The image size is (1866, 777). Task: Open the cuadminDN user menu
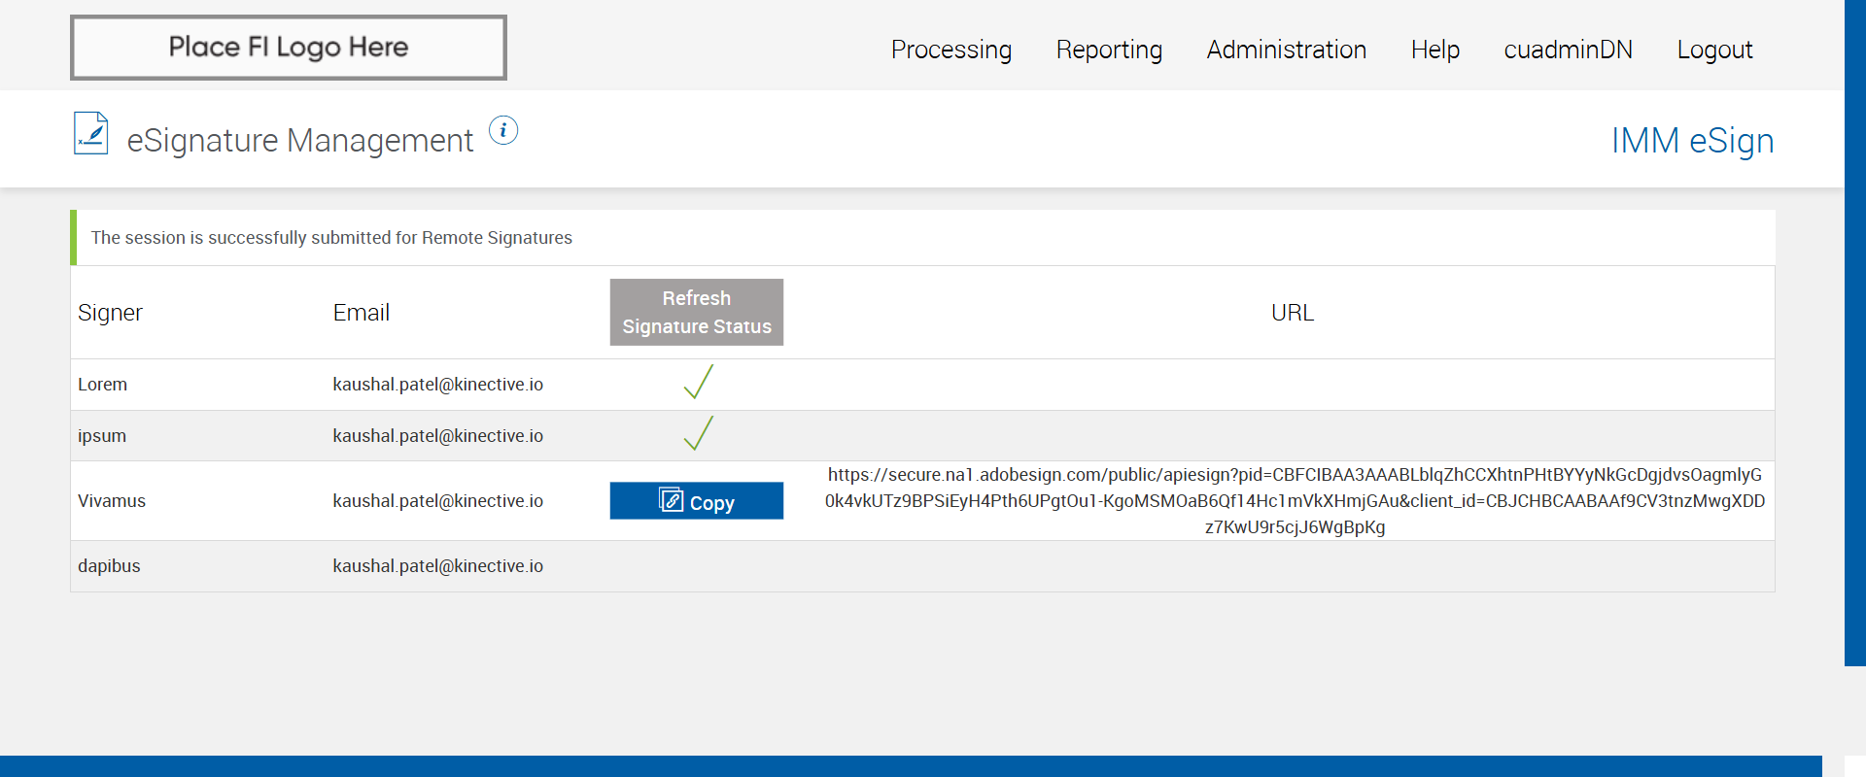[1568, 50]
